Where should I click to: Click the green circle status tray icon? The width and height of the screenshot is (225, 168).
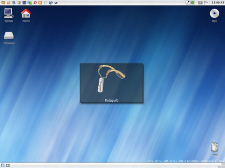pyautogui.click(x=193, y=3)
